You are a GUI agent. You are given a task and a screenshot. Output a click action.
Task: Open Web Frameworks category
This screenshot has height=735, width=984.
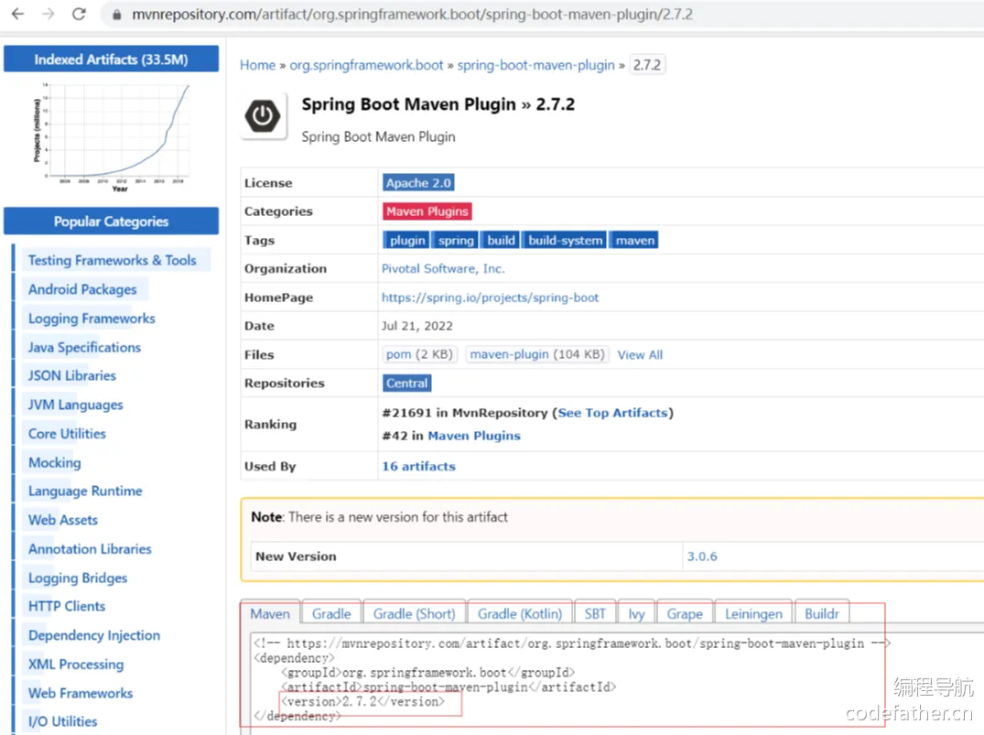click(x=81, y=693)
